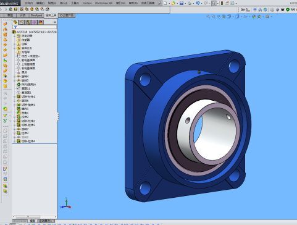Open the 编辑 (Edit) menu

tap(40, 3)
